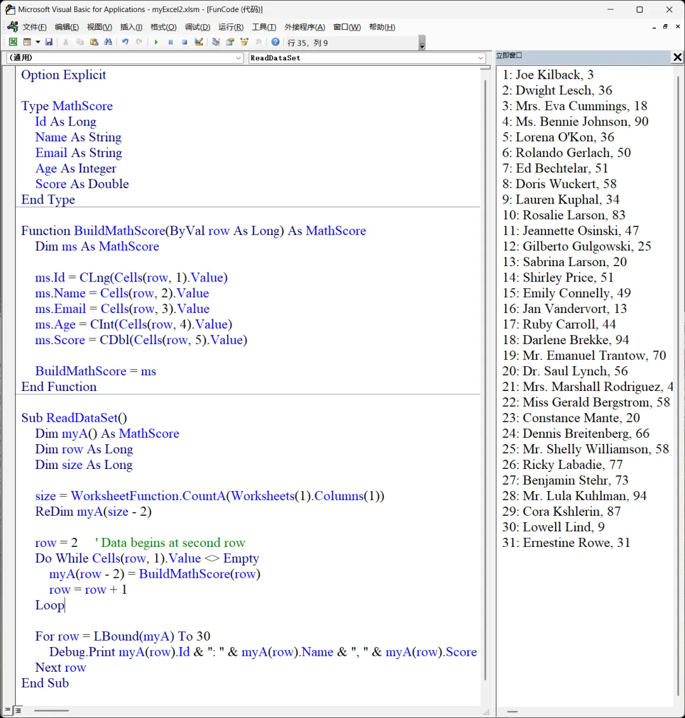The image size is (685, 718).
Task: Click '1: Joe Kilback, 3' output line
Action: (547, 75)
